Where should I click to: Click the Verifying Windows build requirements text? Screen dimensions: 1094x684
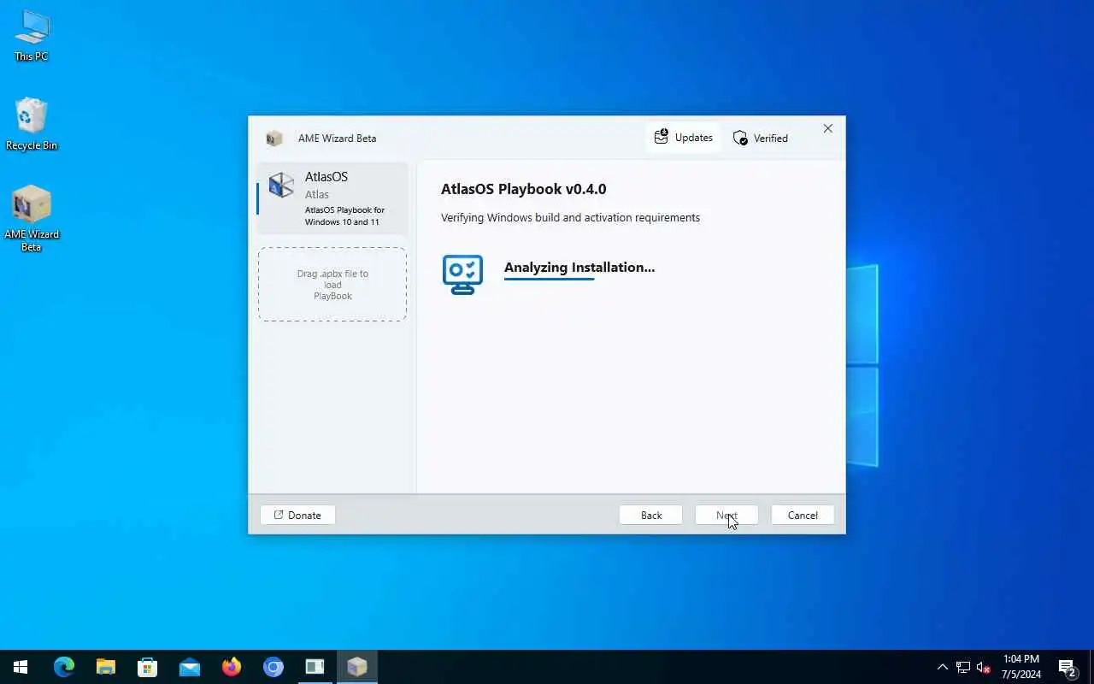570,217
